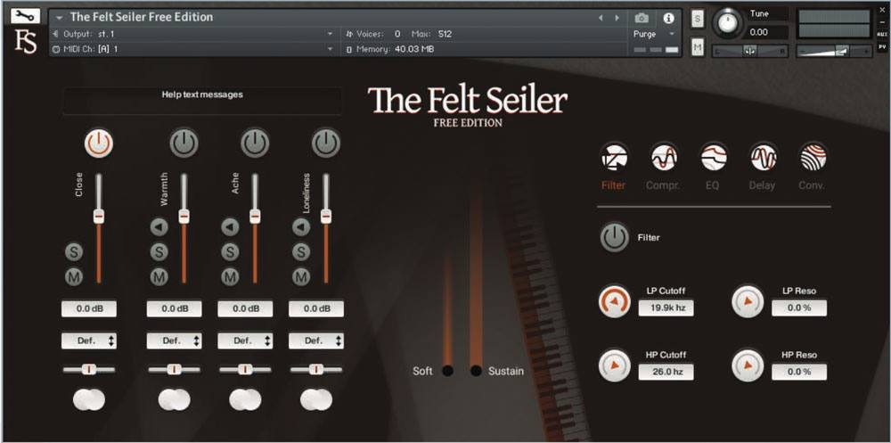This screenshot has height=443, width=891.
Task: Open the wrench settings icon
Action: [x=25, y=15]
